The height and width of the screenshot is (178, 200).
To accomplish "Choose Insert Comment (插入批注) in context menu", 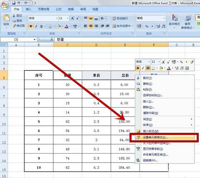I will [x=165, y=131].
